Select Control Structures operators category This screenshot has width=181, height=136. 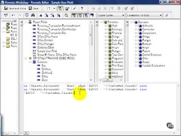pos(152,55)
